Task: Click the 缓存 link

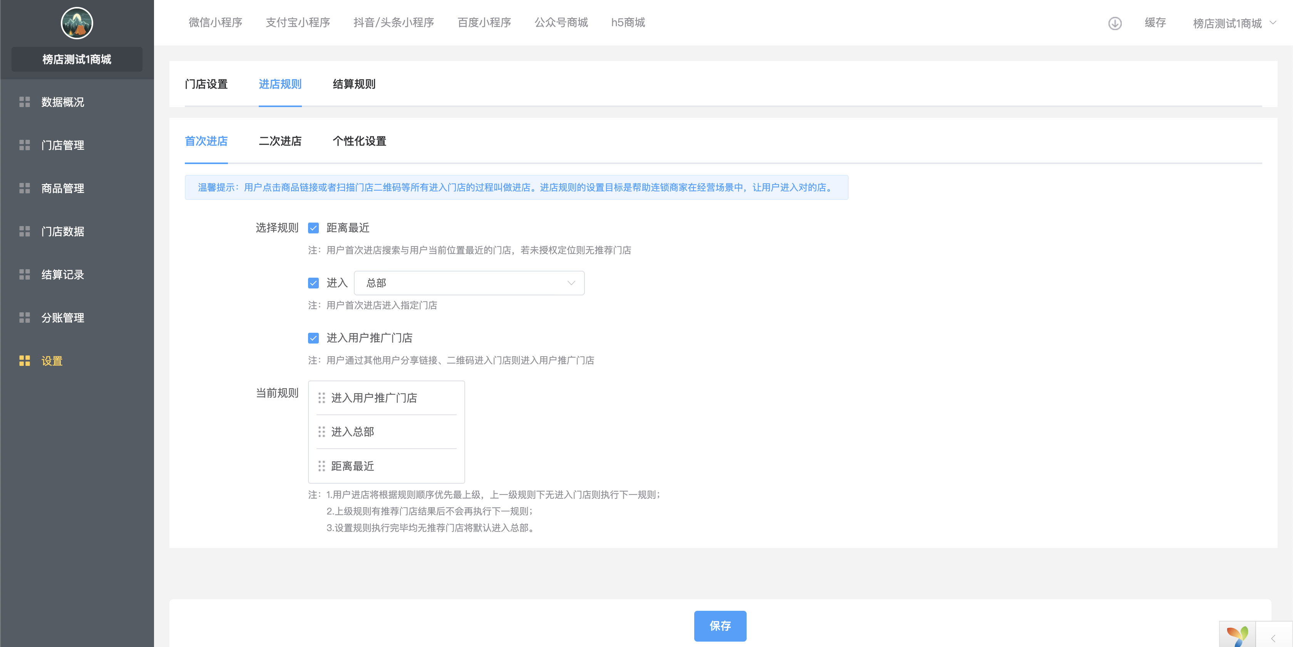Action: pos(1156,23)
